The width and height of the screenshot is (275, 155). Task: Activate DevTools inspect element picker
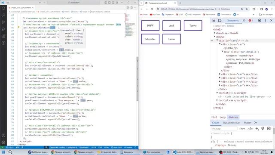[x=214, y=21]
